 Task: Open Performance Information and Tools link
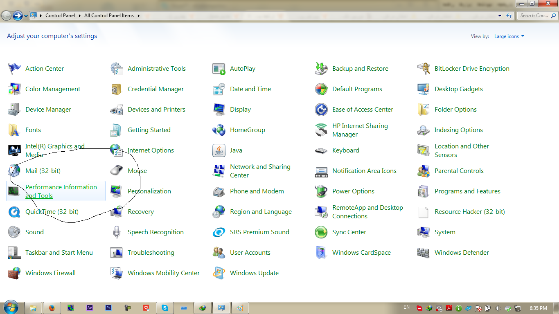(61, 191)
